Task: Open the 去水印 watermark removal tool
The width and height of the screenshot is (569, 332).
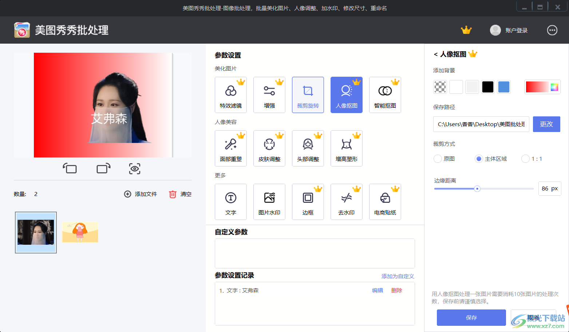Action: pyautogui.click(x=347, y=202)
